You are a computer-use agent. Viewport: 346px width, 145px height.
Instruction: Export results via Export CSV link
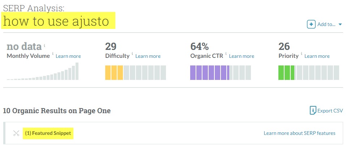click(330, 111)
